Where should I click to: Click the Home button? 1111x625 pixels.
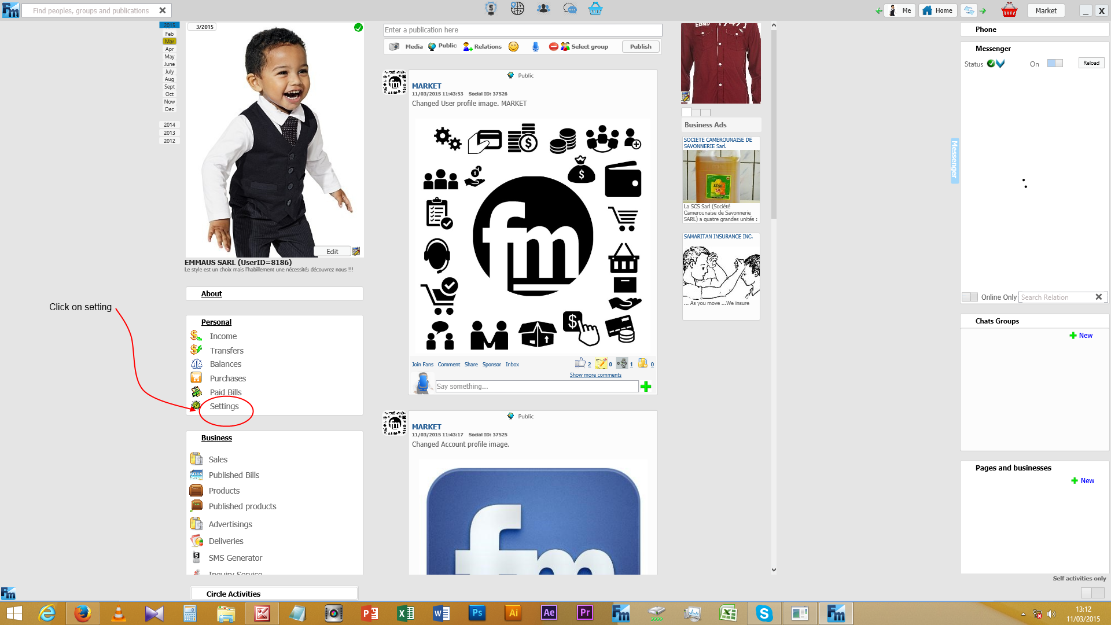[x=938, y=10]
